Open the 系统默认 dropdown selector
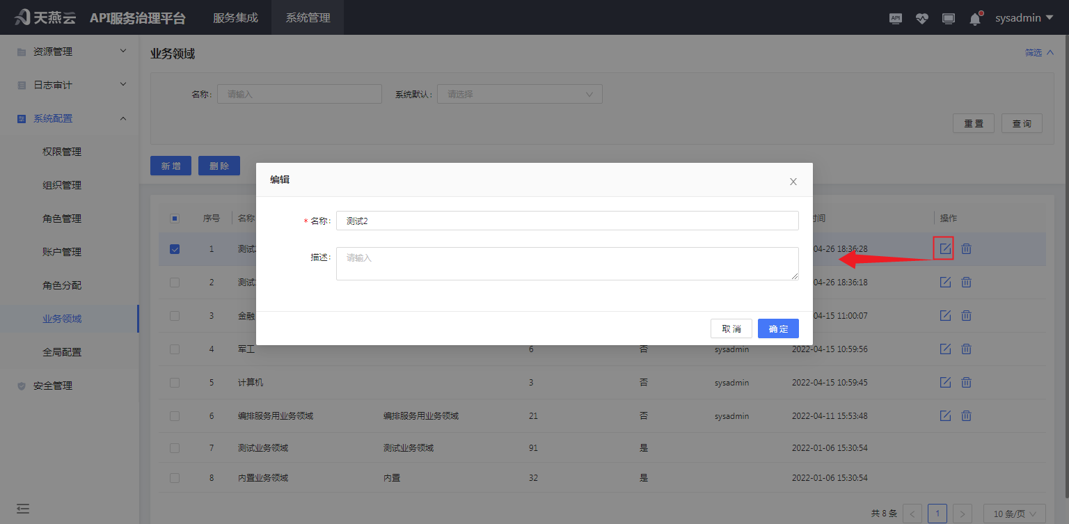This screenshot has height=524, width=1069. click(x=518, y=93)
